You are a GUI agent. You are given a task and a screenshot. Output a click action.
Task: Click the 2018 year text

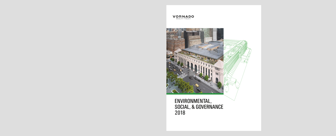click(180, 113)
